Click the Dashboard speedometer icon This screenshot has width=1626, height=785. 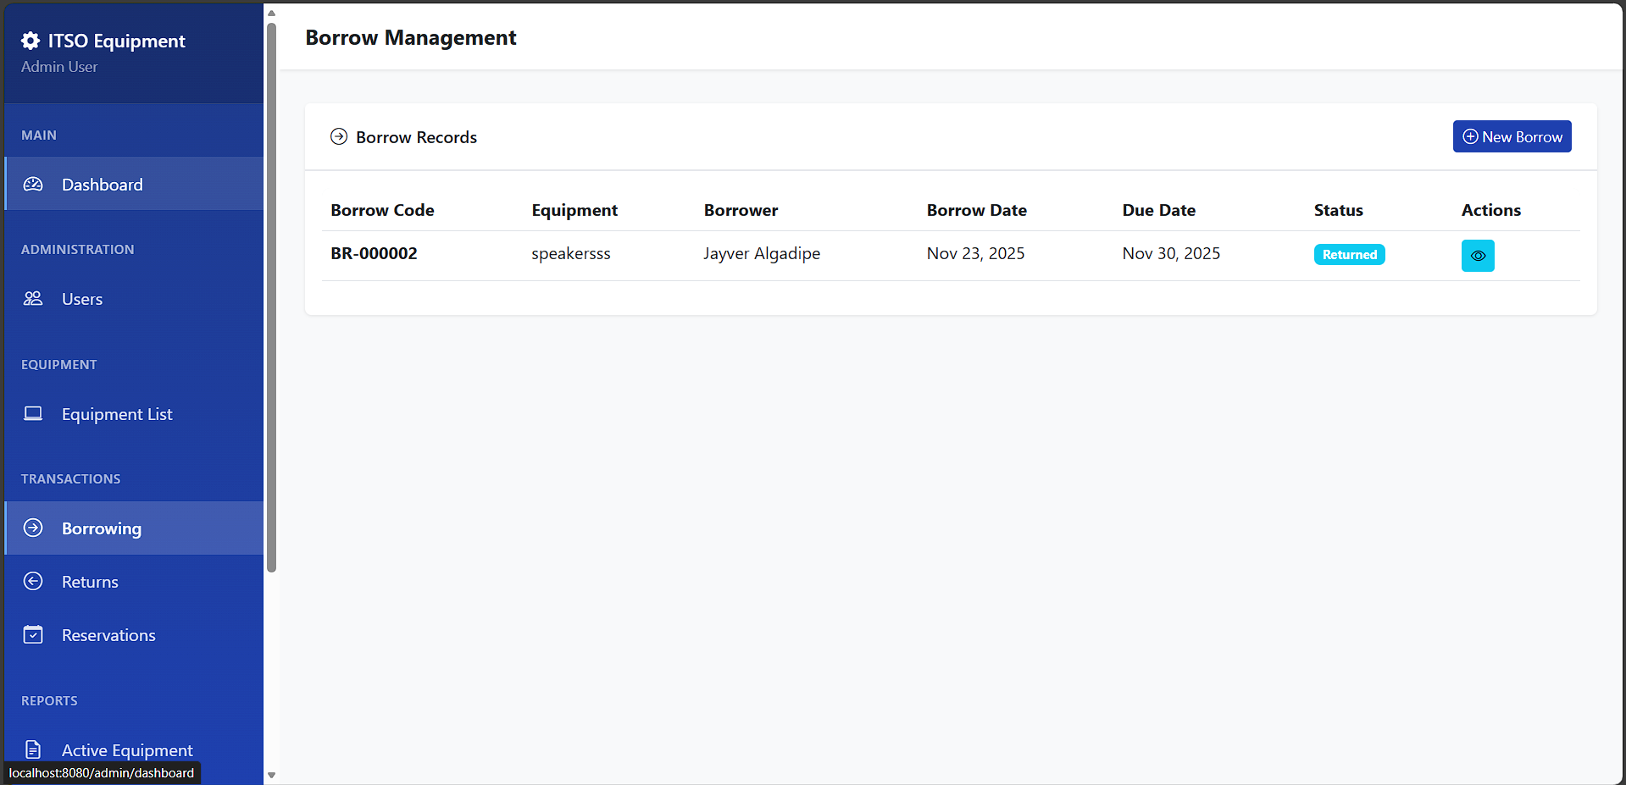33,185
